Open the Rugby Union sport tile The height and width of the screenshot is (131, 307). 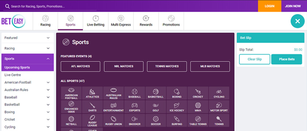point(114,120)
